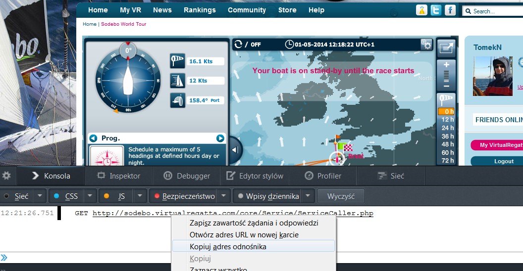This screenshot has width=523, height=271.
Task: Open the Store page
Action: 287,10
